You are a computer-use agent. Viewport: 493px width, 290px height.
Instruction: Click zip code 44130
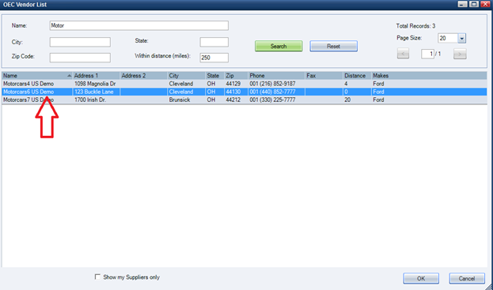(x=233, y=92)
